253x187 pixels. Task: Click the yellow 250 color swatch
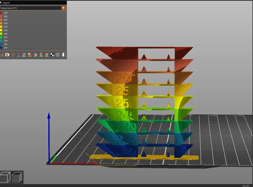point(1,30)
